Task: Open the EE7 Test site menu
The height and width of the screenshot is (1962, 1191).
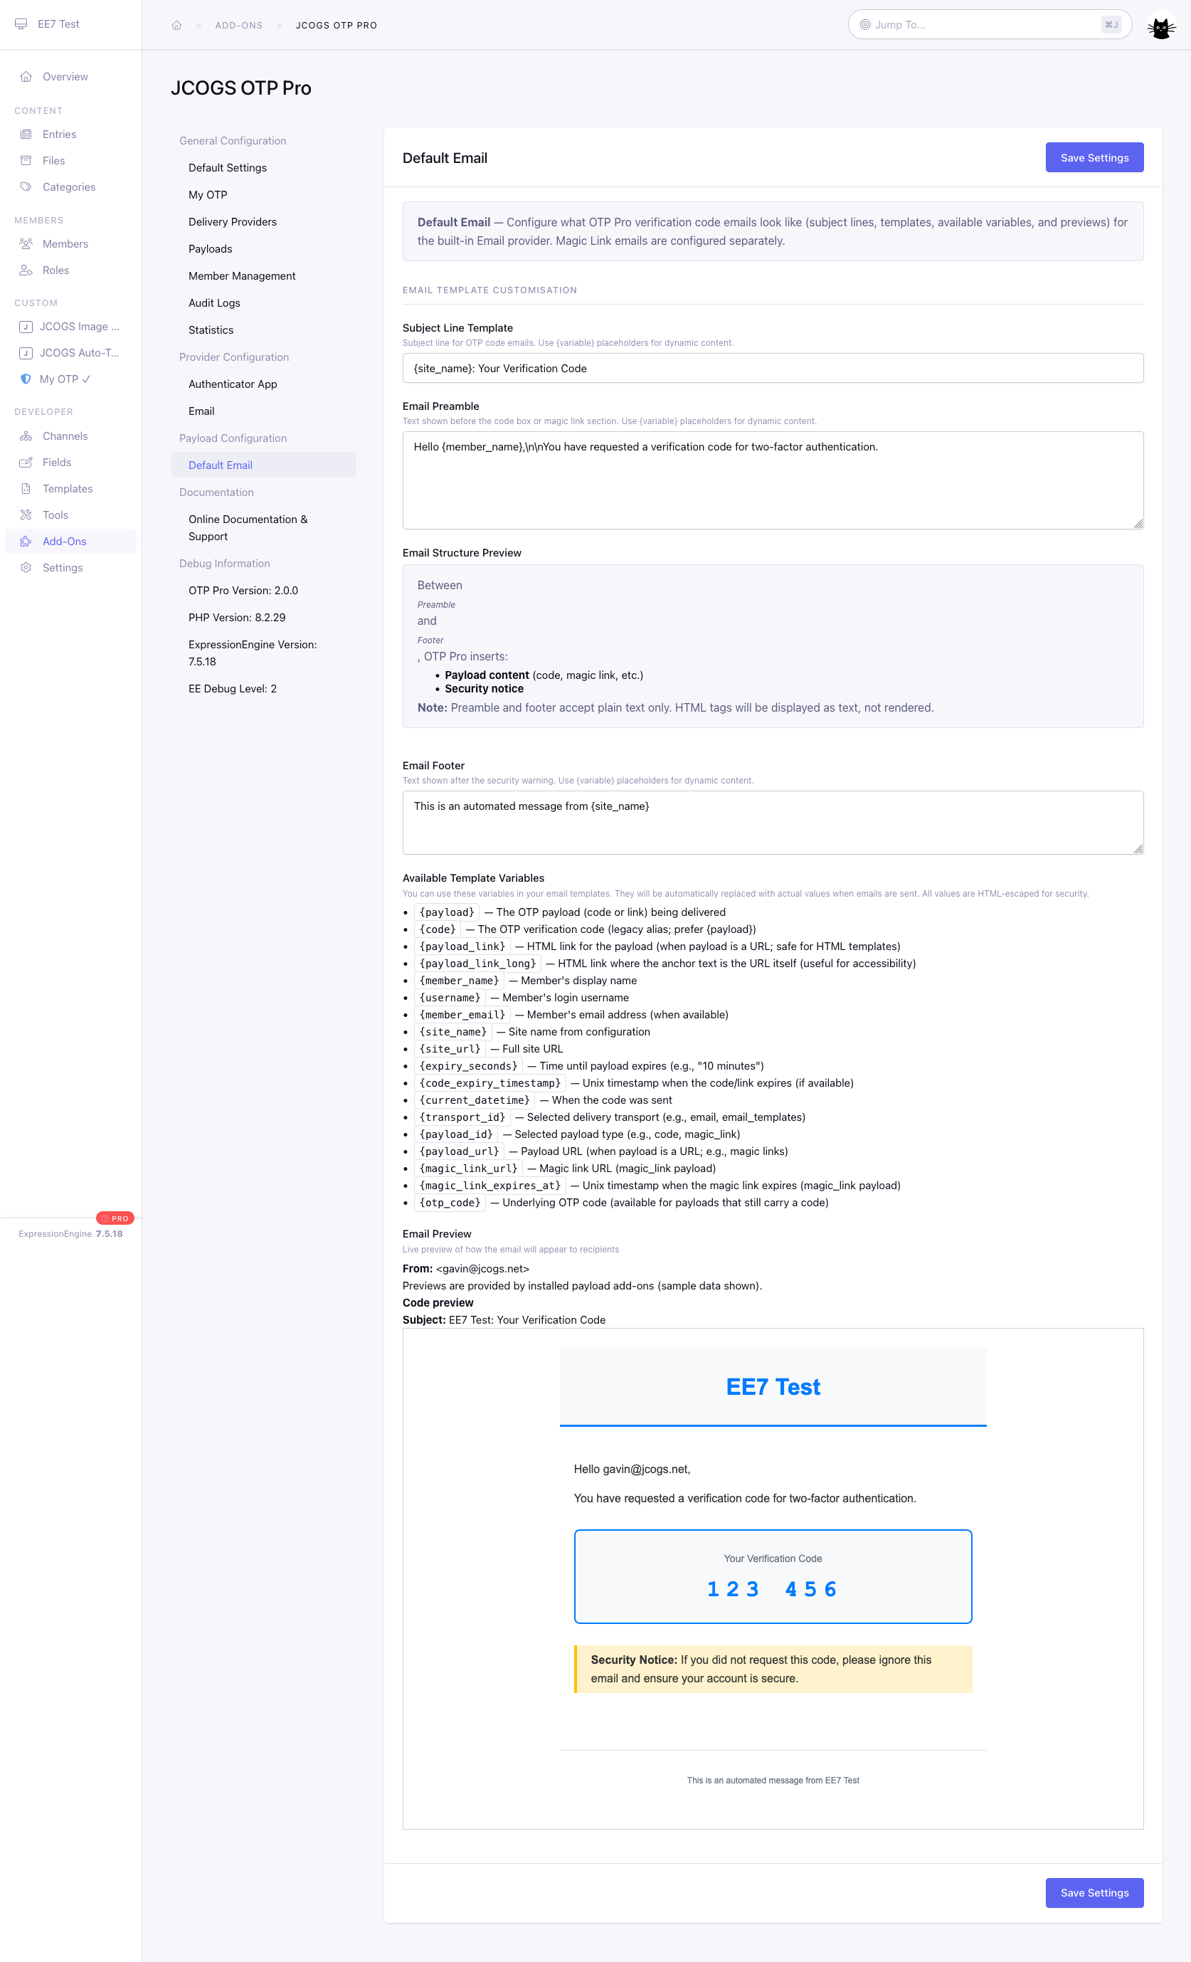Action: (48, 25)
